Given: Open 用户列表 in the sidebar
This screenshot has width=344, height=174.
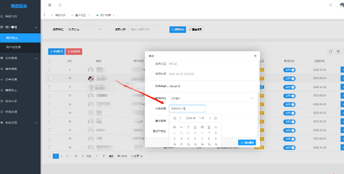Looking at the screenshot, I should 20,38.
